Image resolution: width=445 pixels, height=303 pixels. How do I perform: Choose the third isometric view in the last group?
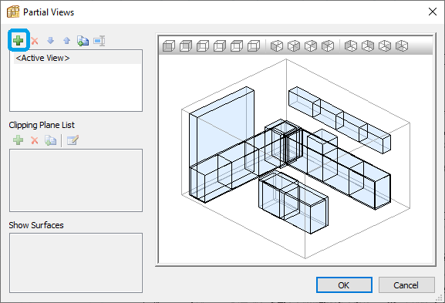pyautogui.click(x=385, y=45)
